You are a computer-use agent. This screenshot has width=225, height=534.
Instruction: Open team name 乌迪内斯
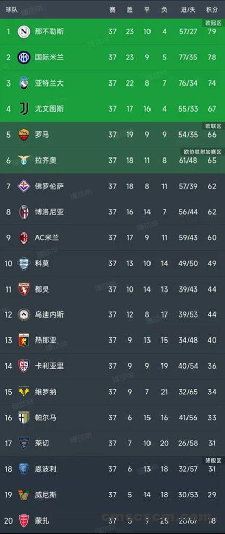click(x=49, y=314)
